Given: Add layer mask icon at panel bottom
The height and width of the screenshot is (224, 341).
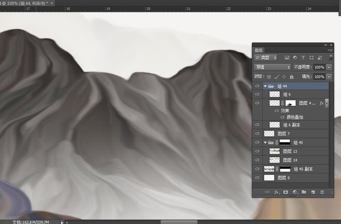Looking at the screenshot, I should pos(285,192).
